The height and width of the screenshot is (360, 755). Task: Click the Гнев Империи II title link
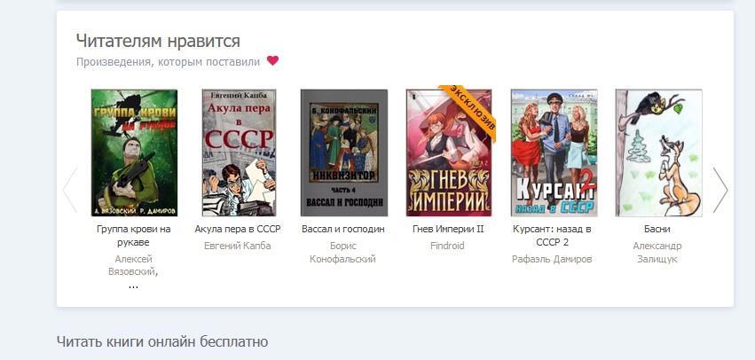(x=448, y=229)
